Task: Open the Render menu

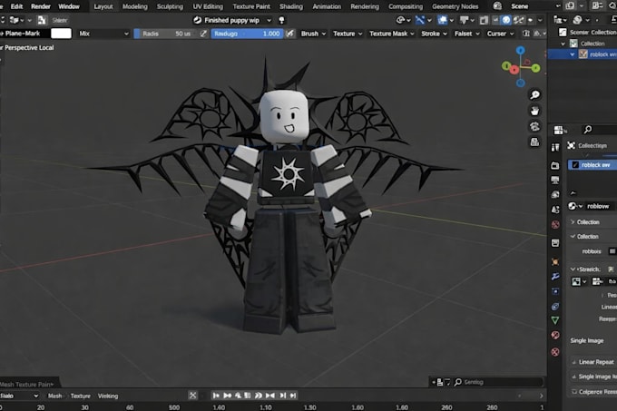Action: click(x=41, y=6)
